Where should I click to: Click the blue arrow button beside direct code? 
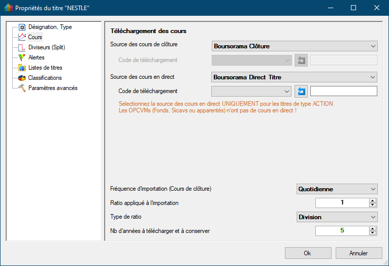301,91
